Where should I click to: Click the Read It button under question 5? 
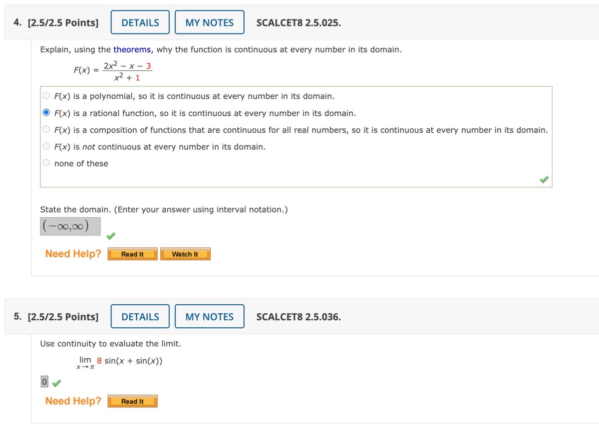[132, 401]
